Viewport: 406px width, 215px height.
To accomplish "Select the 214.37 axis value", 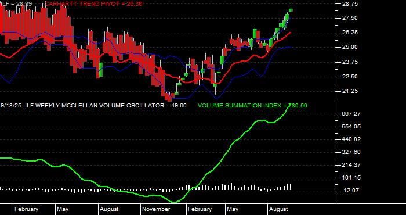I will (350, 165).
